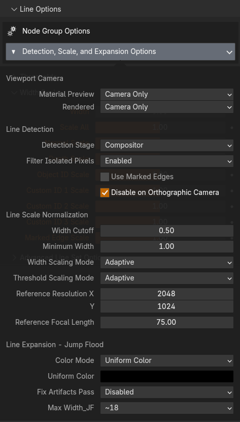Open the Material Preview camera dropdown
This screenshot has width=240, height=422.
167,94
